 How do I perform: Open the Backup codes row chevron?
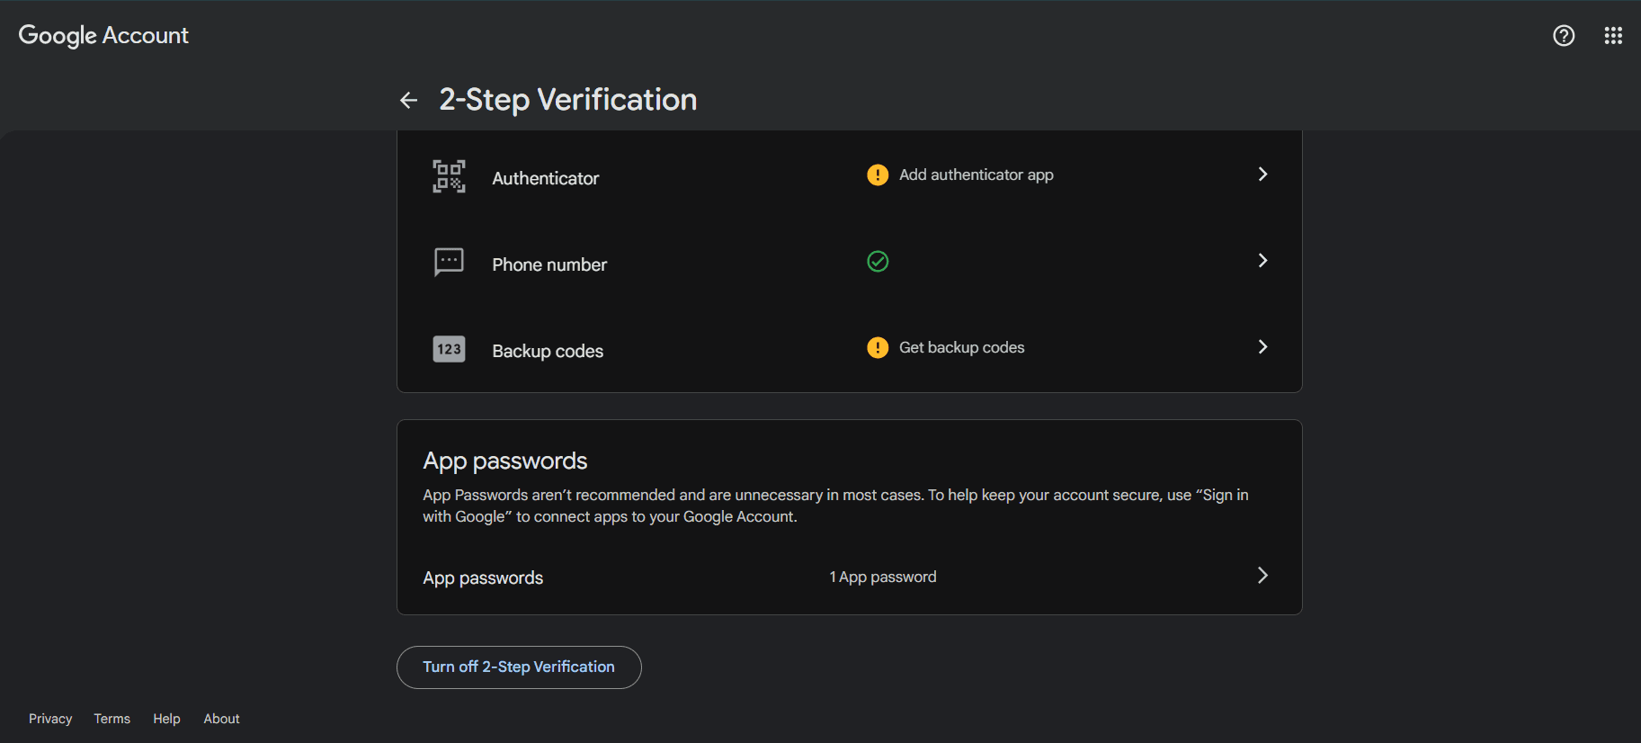pyautogui.click(x=1262, y=346)
